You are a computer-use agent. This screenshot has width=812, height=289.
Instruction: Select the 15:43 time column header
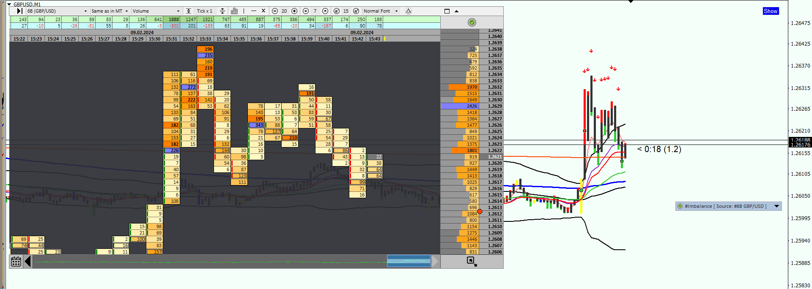click(x=374, y=39)
